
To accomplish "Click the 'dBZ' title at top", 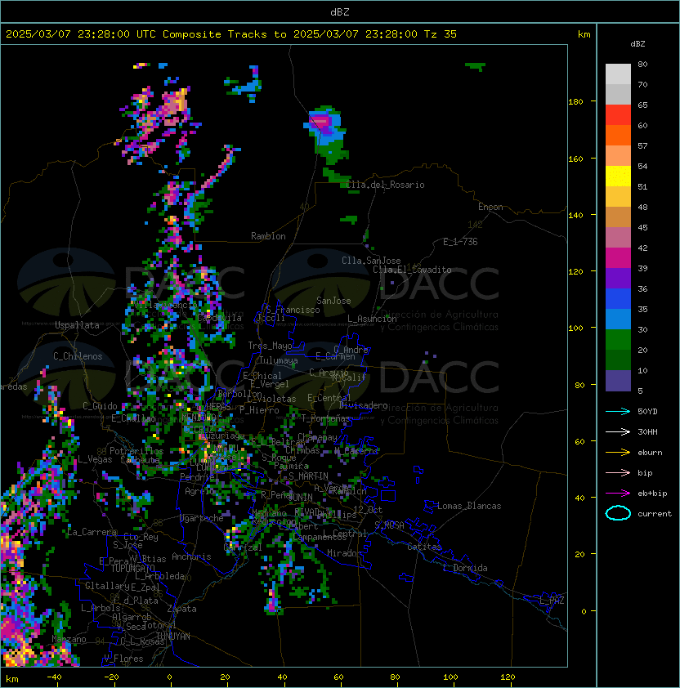I will coord(340,11).
